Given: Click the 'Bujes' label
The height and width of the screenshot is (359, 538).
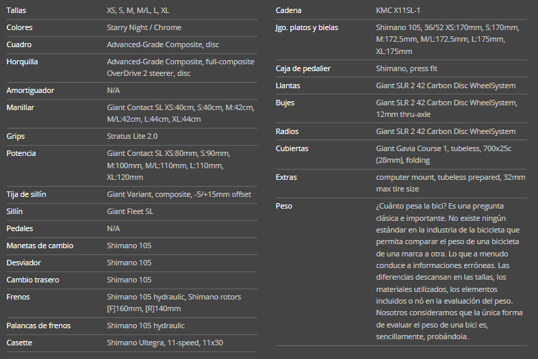Looking at the screenshot, I should click(285, 103).
